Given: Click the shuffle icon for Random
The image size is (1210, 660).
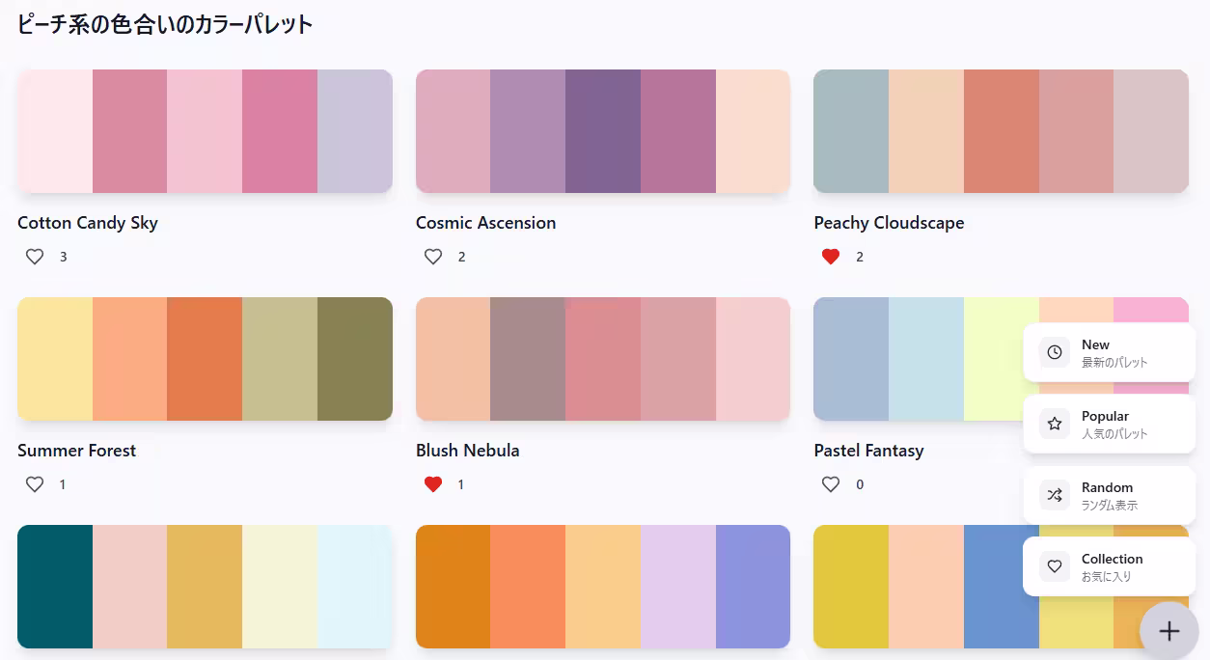Looking at the screenshot, I should click(1055, 495).
